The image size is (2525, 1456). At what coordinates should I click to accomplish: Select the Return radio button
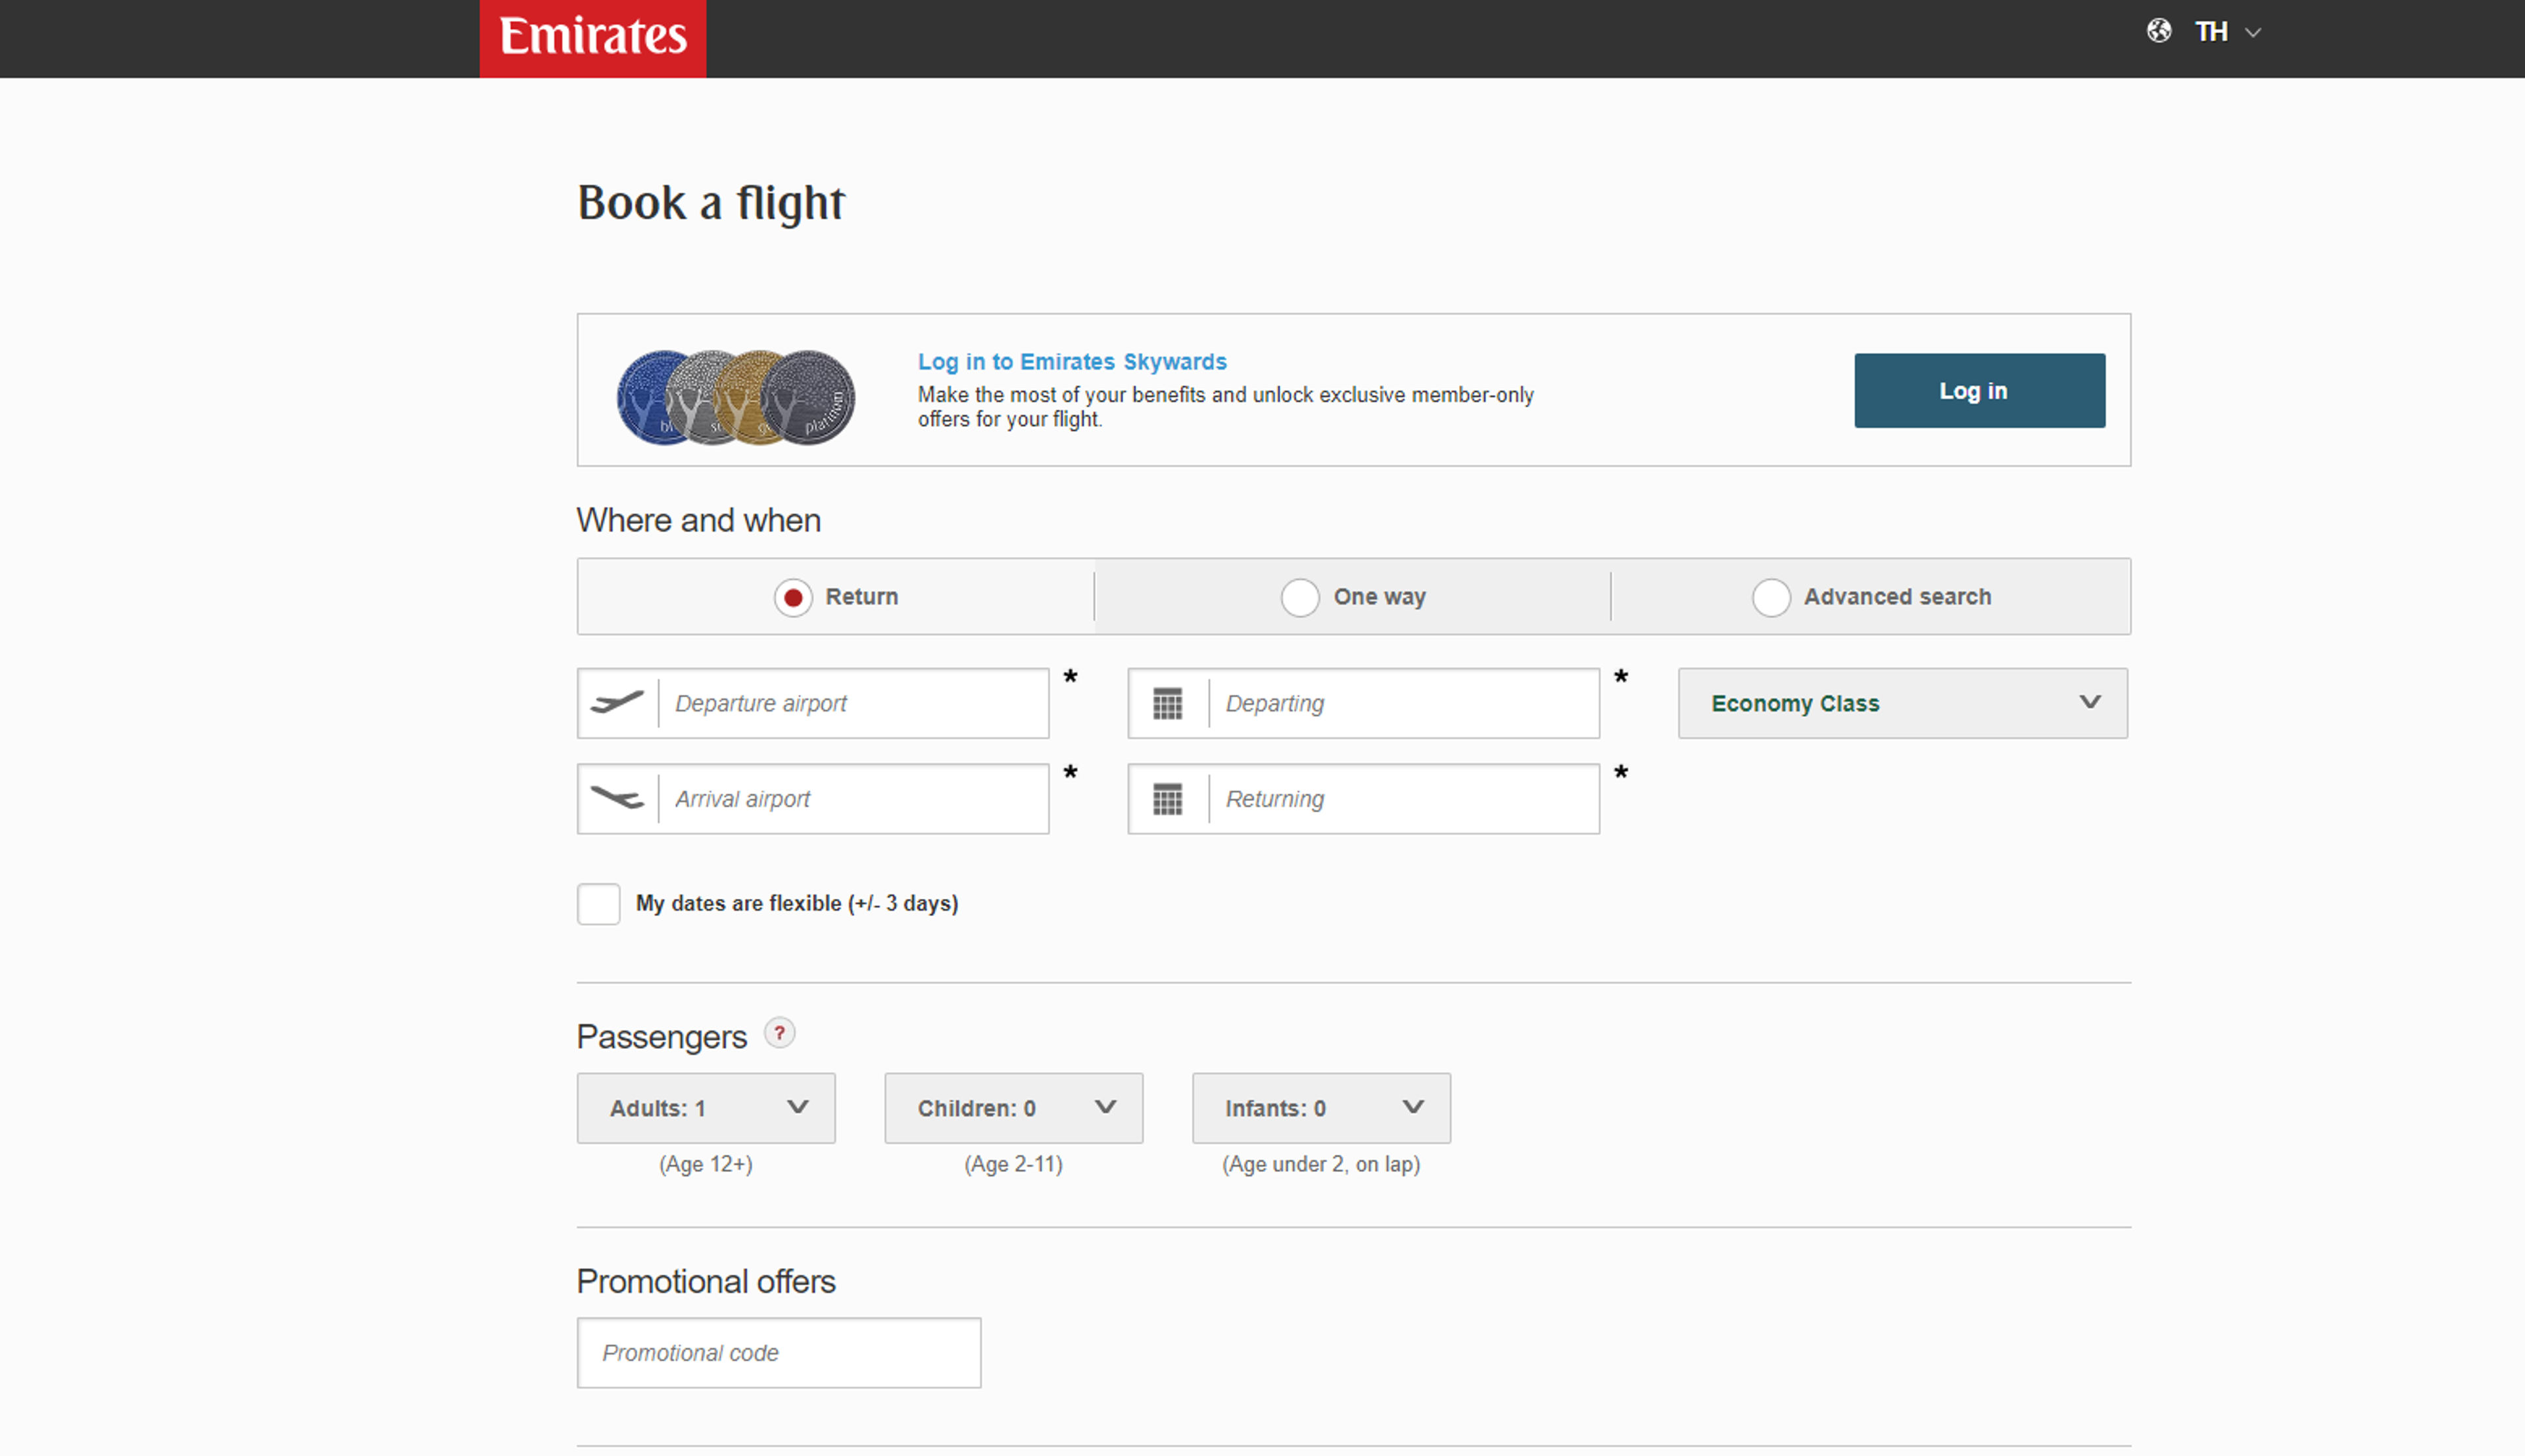tap(793, 598)
